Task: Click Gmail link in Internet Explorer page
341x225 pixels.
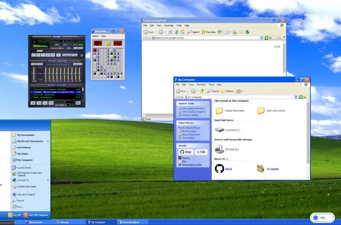Action: [x=277, y=47]
